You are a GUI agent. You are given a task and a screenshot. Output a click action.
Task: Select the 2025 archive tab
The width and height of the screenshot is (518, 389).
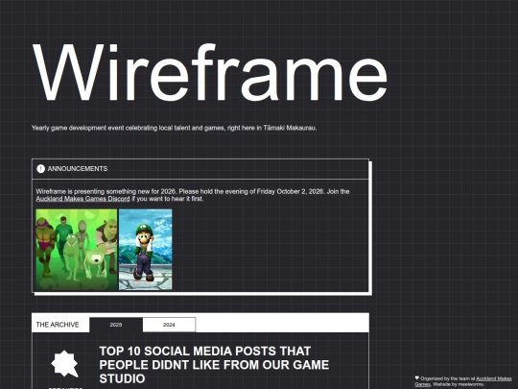(x=116, y=325)
